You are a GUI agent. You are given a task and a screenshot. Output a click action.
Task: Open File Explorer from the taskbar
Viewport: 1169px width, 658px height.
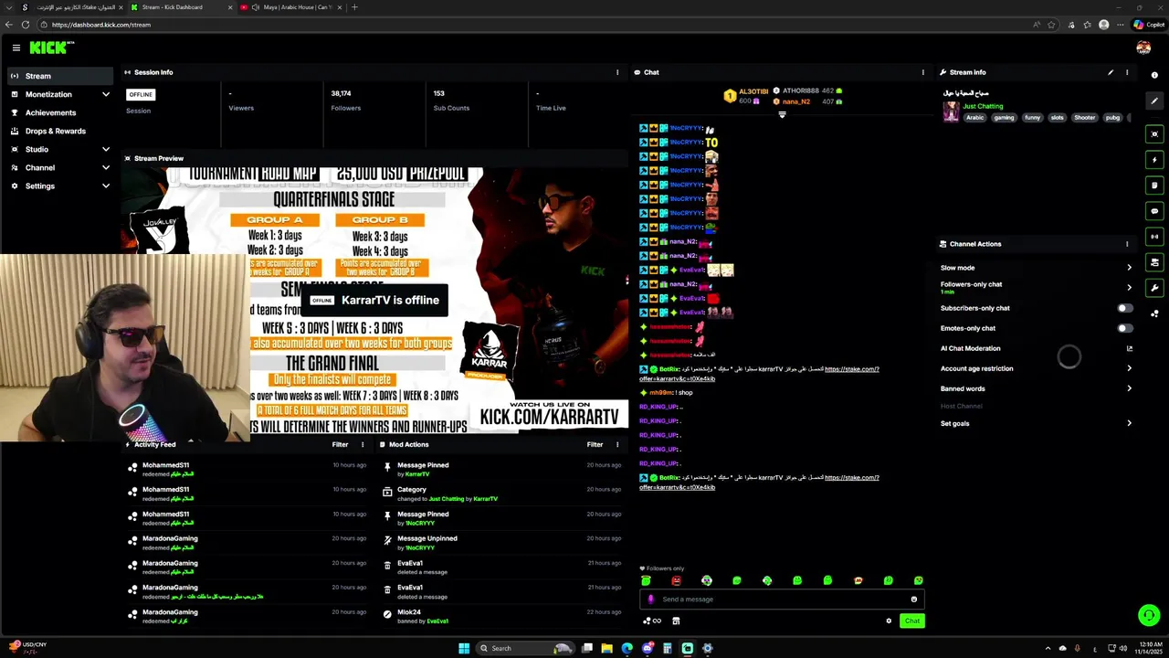(606, 649)
